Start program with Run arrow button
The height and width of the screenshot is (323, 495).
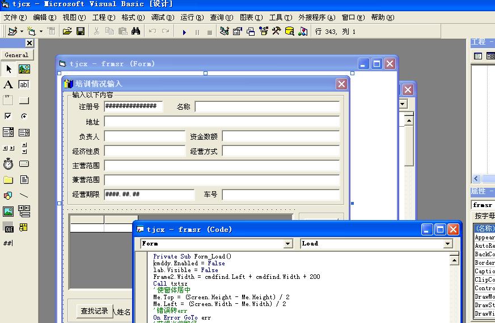tap(184, 32)
